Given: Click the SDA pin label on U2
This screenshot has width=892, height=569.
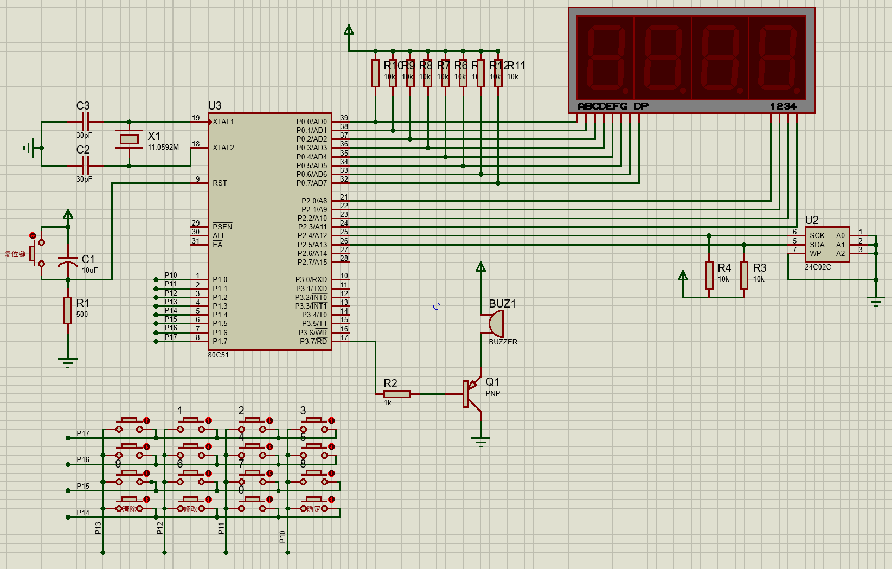Looking at the screenshot, I should (x=817, y=245).
